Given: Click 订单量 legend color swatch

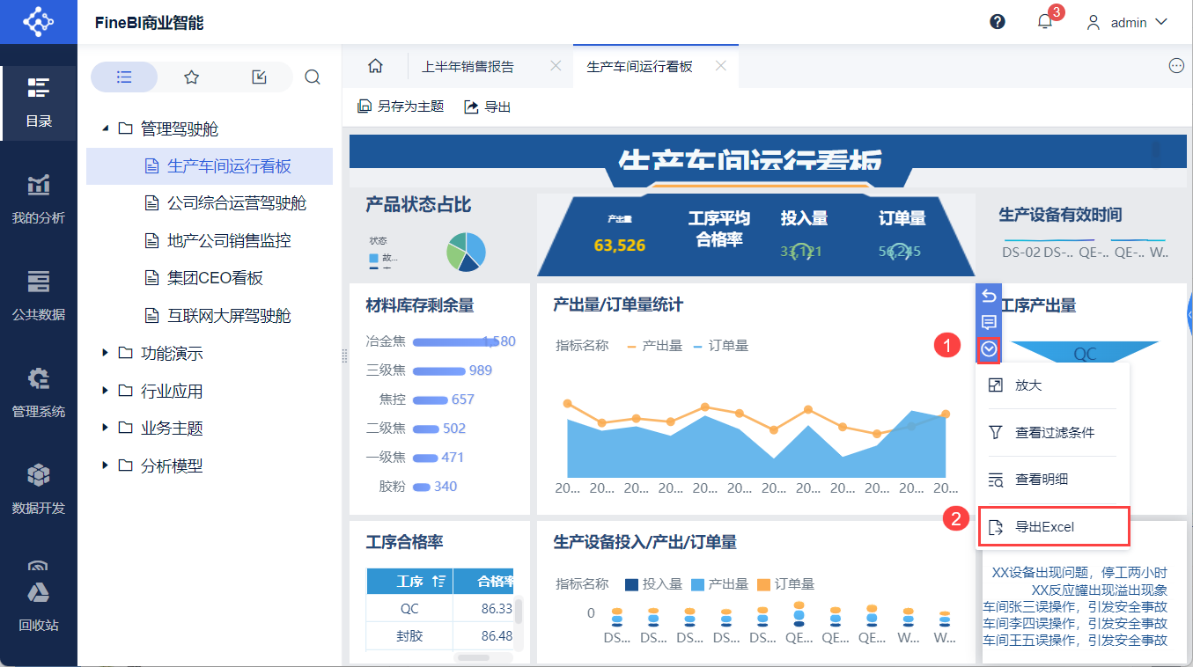Looking at the screenshot, I should pyautogui.click(x=763, y=584).
